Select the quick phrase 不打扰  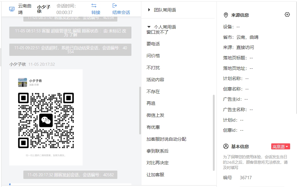click(153, 68)
